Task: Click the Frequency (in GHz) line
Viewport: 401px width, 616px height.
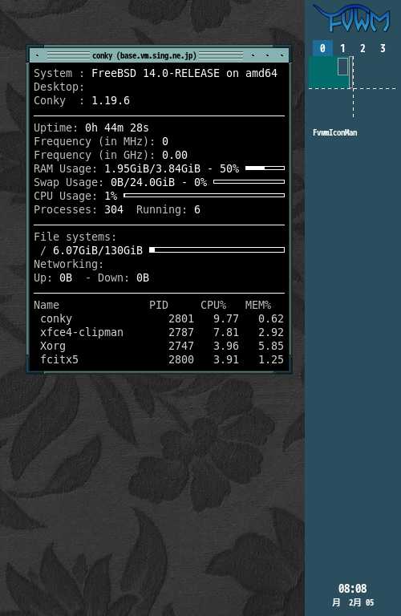Action: click(x=111, y=155)
